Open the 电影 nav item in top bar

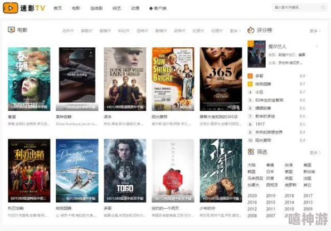coord(76,8)
